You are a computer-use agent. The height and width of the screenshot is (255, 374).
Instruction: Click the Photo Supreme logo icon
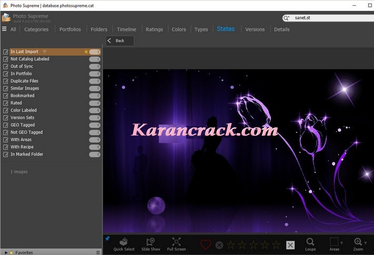point(6,18)
